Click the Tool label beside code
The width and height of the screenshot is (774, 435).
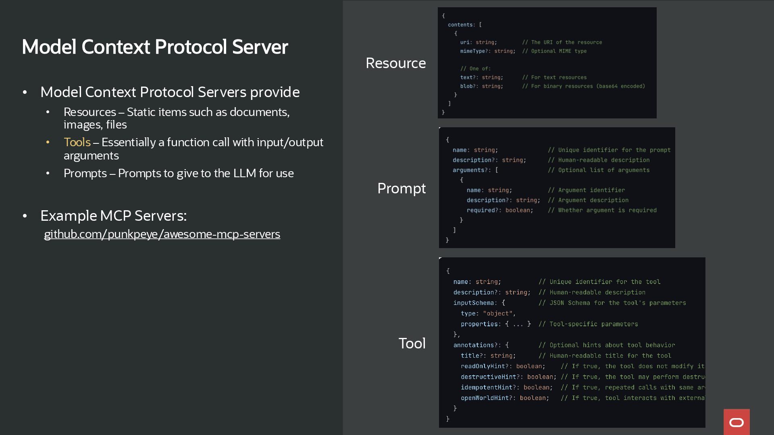tap(412, 344)
